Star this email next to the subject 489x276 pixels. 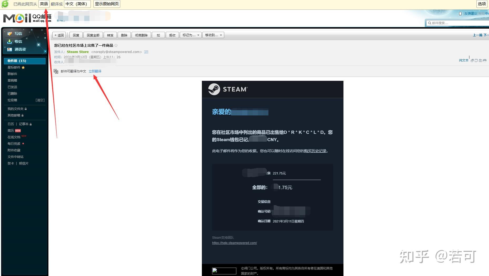tap(116, 45)
